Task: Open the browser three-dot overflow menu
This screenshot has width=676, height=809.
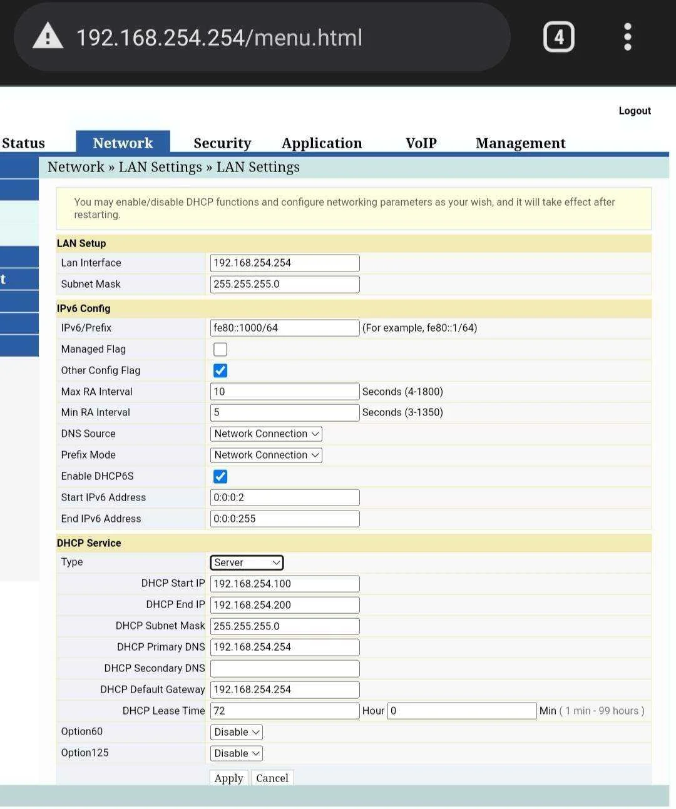Action: pos(628,38)
